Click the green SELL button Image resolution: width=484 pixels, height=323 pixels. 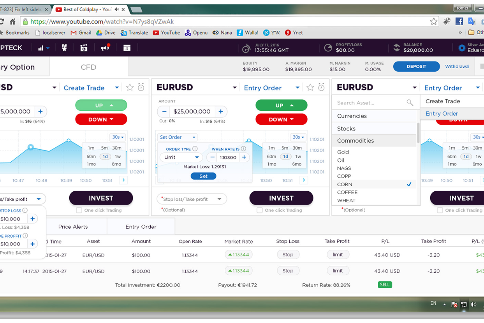click(x=385, y=284)
